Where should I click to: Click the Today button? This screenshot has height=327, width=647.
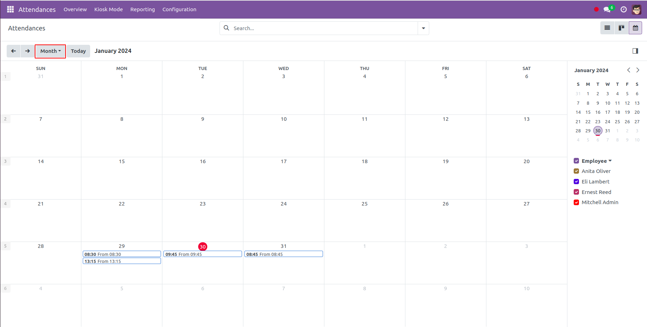pyautogui.click(x=78, y=51)
